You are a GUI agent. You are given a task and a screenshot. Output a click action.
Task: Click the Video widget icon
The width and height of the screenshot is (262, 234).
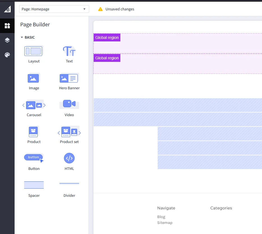69,104
